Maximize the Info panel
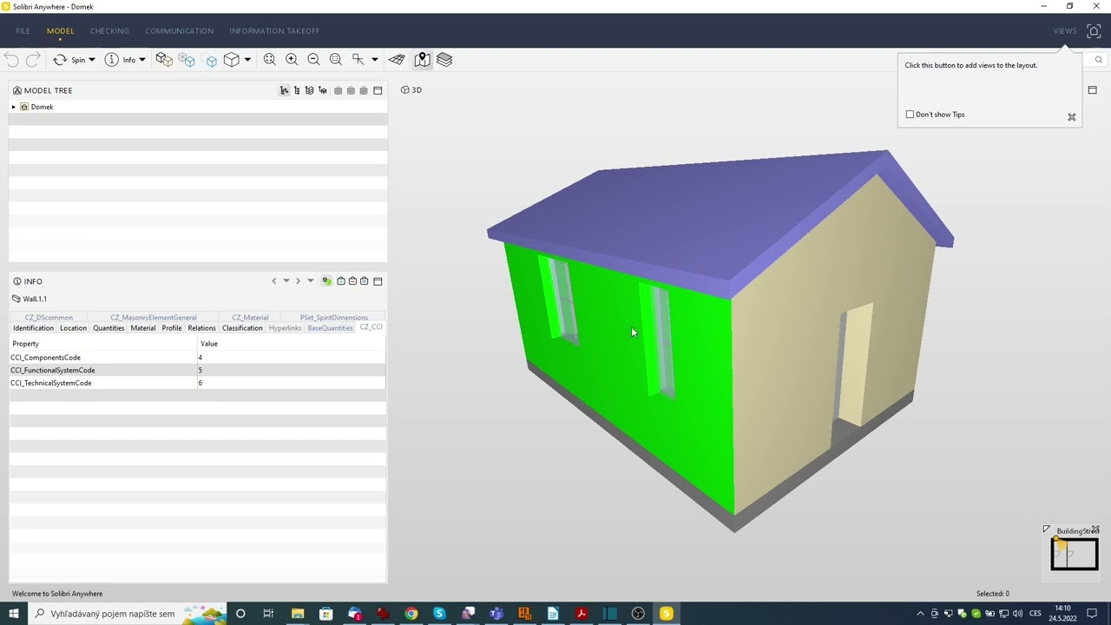 [x=378, y=281]
